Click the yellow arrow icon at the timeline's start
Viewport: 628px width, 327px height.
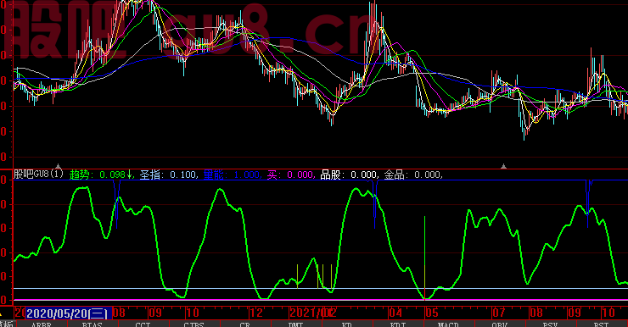coord(1,314)
